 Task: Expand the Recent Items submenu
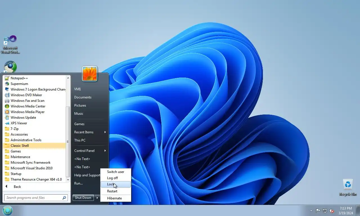pyautogui.click(x=89, y=132)
